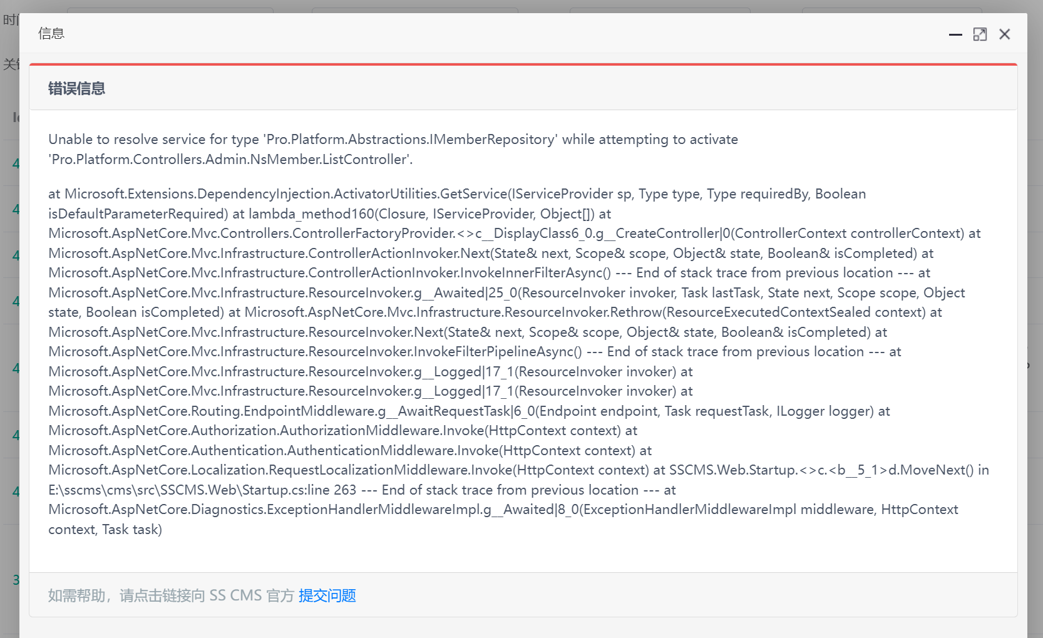Close the 信息 error dialog
This screenshot has height=638, width=1043.
click(1004, 34)
